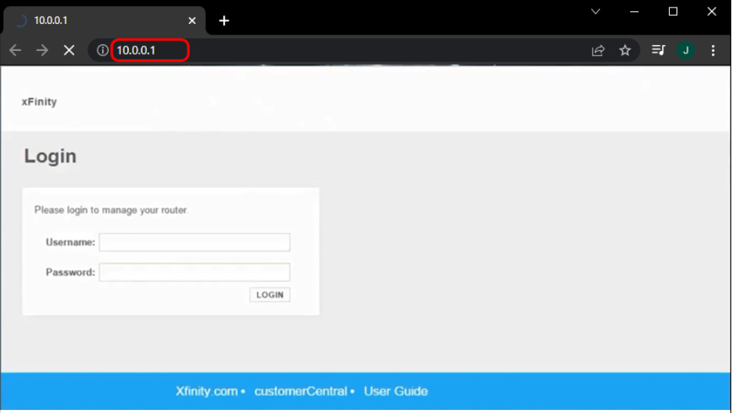Click the Password input field
Image resolution: width=732 pixels, height=413 pixels.
tap(195, 272)
